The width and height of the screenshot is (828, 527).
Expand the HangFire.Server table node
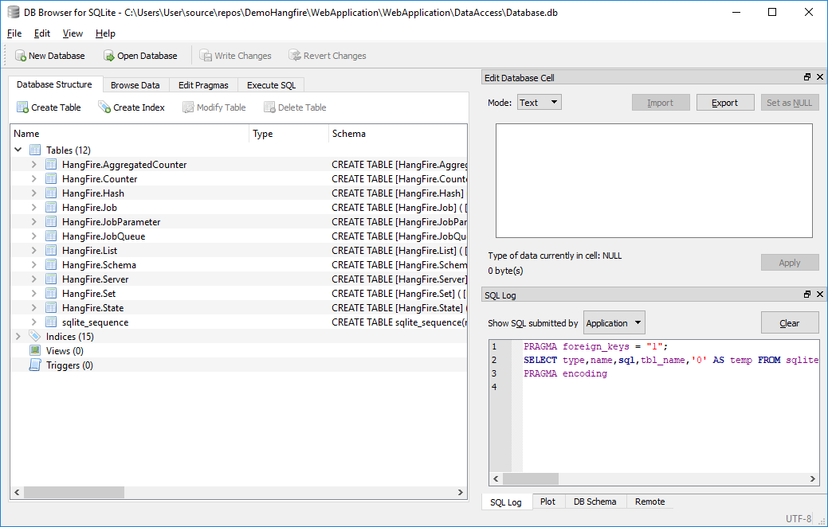pyautogui.click(x=33, y=279)
